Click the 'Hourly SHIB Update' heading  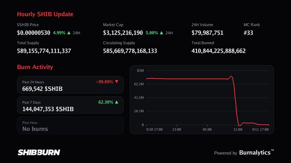coord(45,14)
